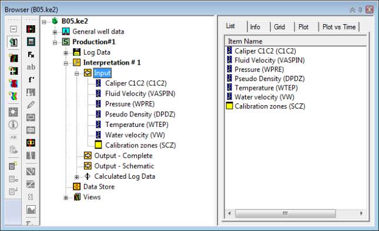Collapse the Input node

click(x=76, y=74)
